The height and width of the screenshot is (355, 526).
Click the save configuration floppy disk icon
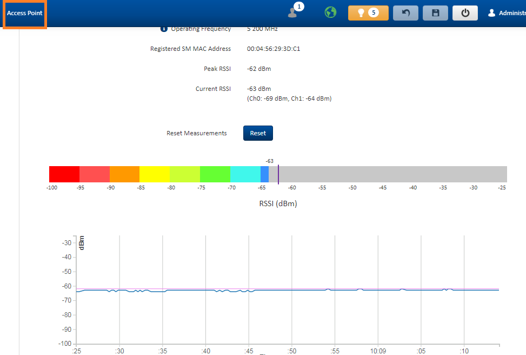[x=435, y=13]
